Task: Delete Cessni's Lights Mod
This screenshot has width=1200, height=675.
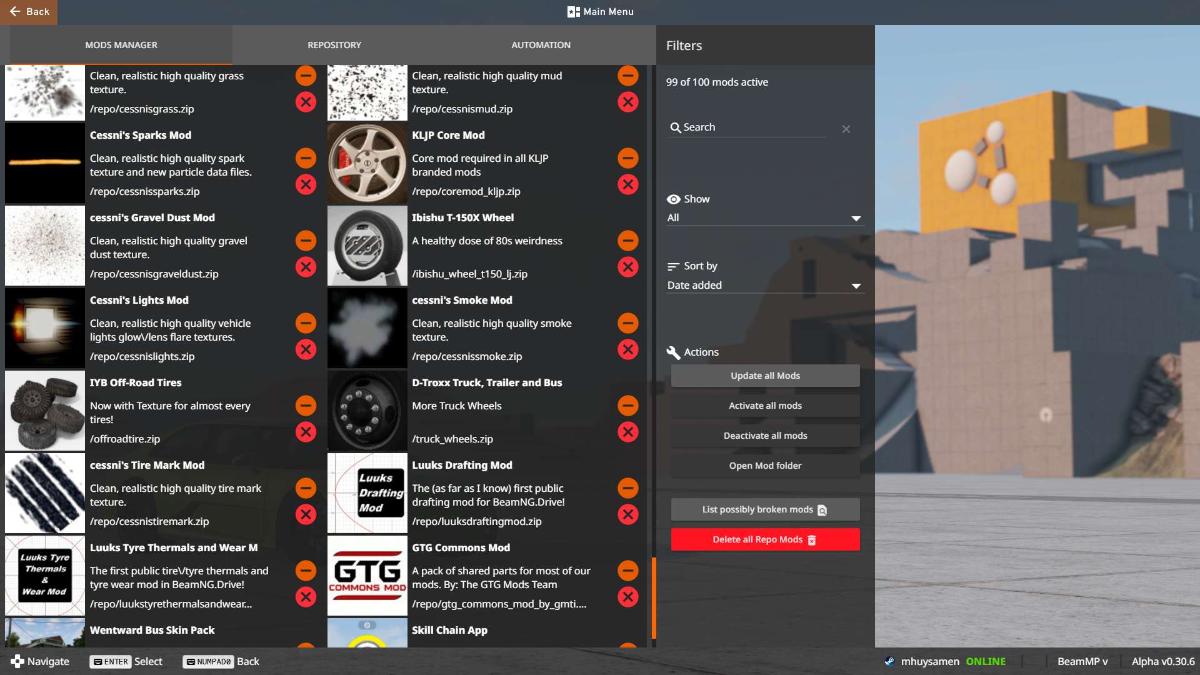Action: tap(306, 349)
